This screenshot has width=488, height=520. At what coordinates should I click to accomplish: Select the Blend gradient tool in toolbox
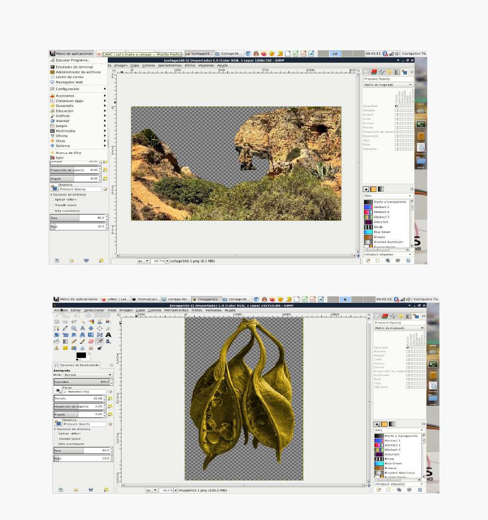click(65, 341)
